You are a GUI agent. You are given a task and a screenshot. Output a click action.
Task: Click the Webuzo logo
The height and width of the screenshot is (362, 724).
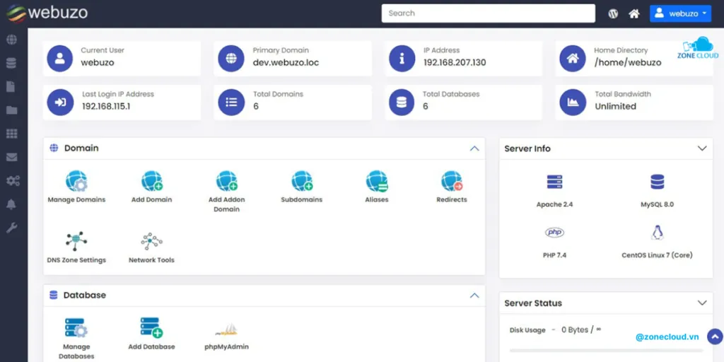click(47, 13)
